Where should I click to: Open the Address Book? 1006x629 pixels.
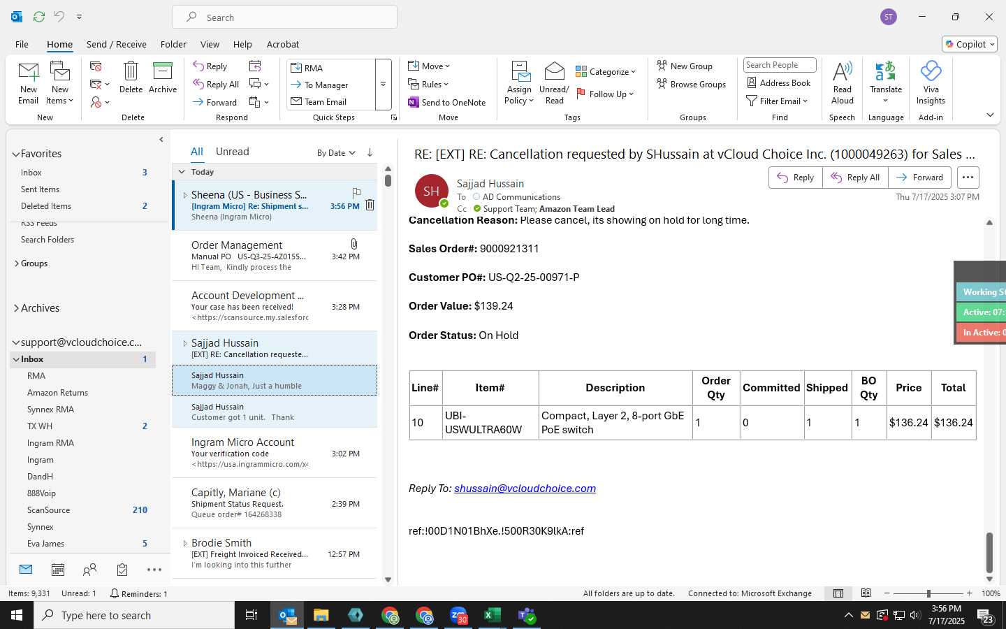point(778,82)
